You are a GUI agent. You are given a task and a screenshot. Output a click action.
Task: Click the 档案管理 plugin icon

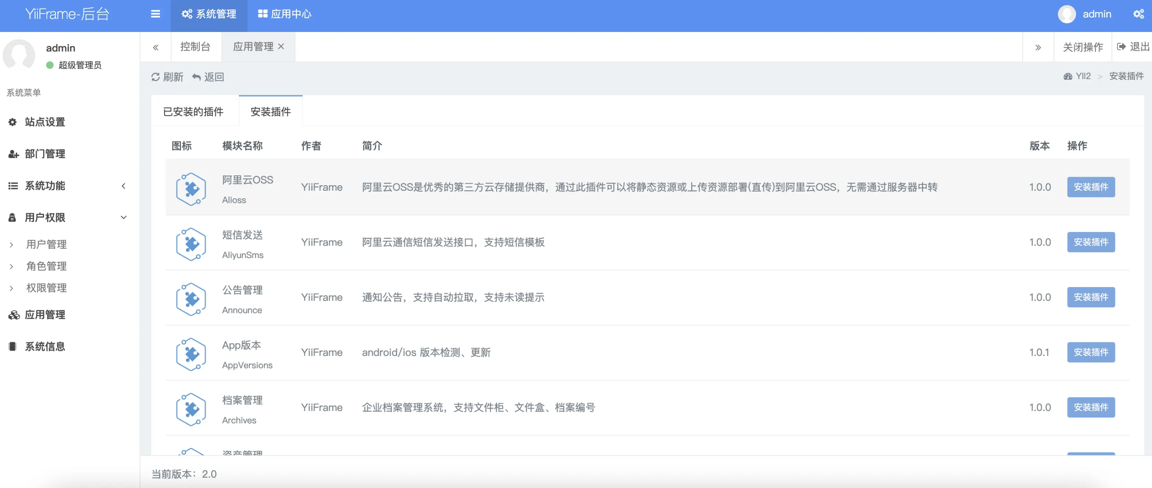coord(191,409)
